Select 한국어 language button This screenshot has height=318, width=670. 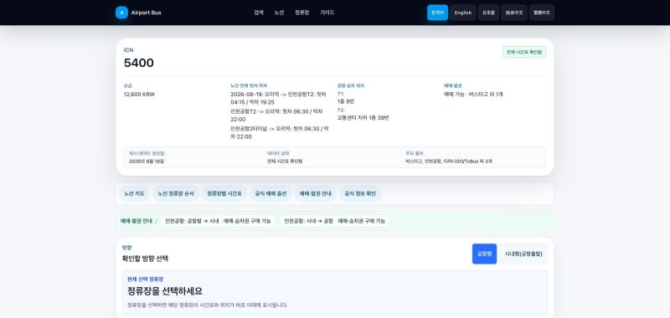click(x=437, y=13)
